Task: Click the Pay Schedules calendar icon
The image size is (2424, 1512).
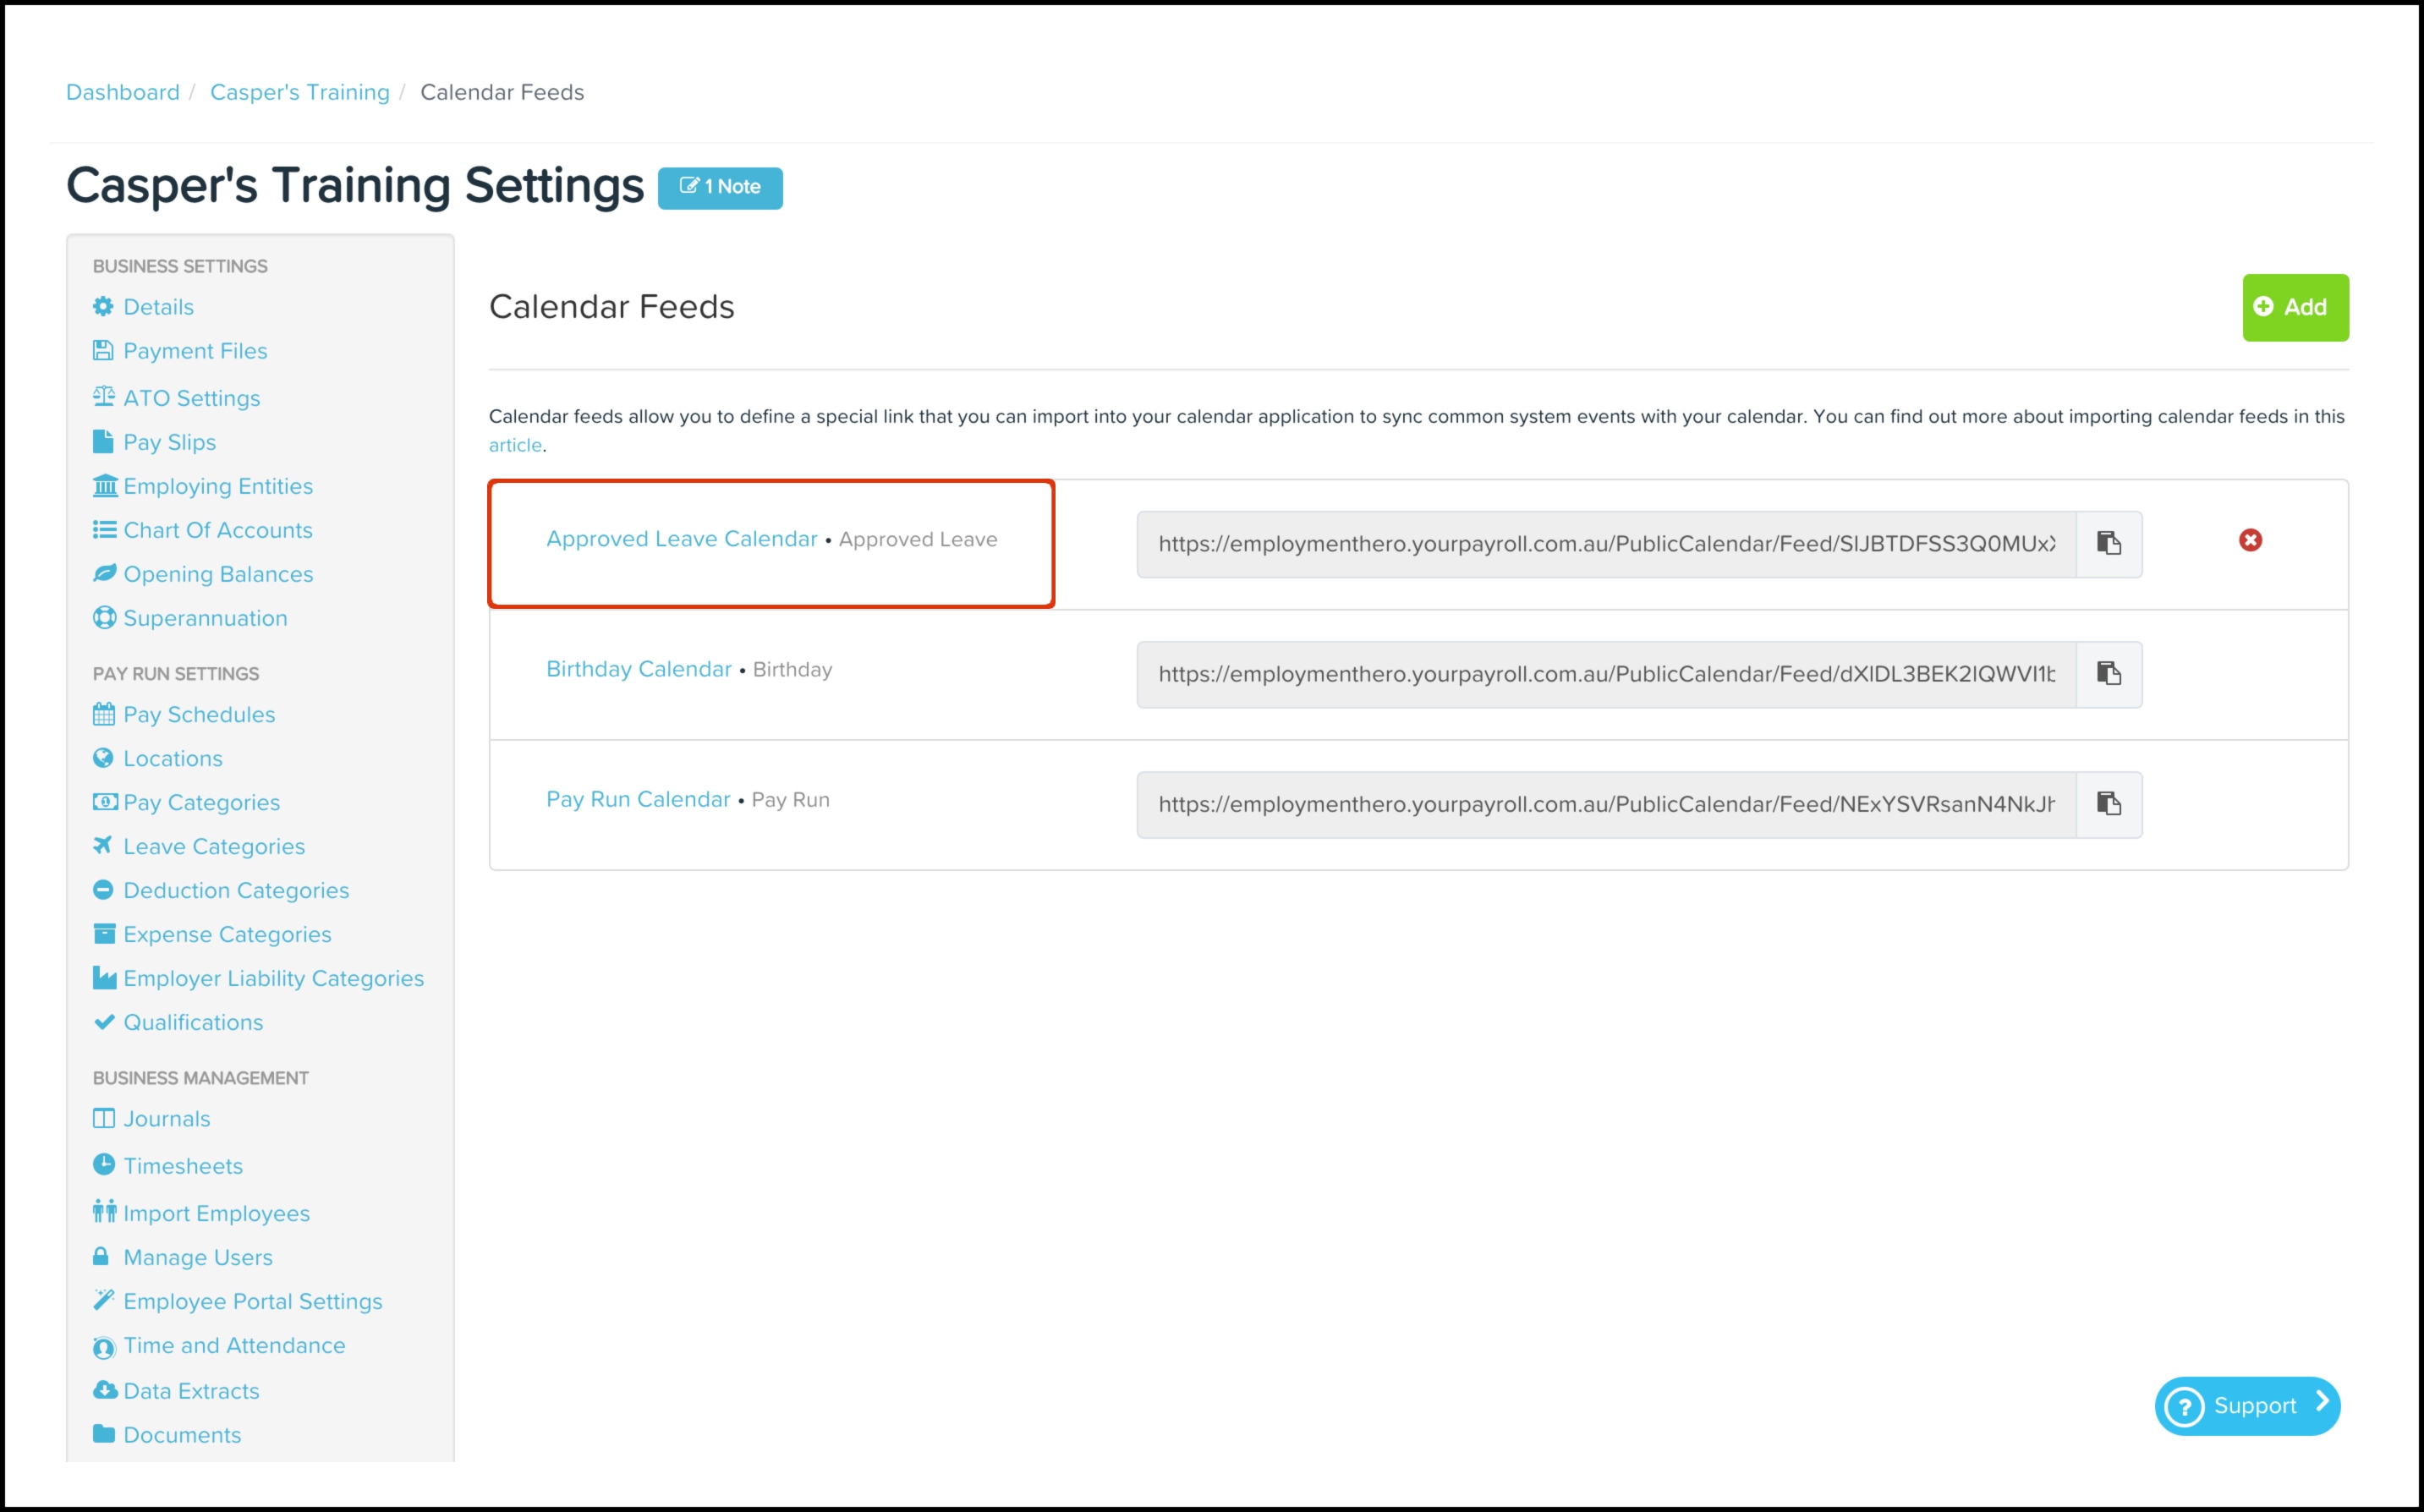Action: pos(104,714)
